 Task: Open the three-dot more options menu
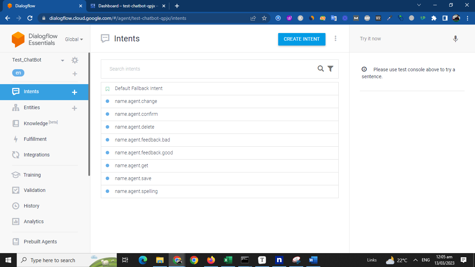(x=336, y=39)
